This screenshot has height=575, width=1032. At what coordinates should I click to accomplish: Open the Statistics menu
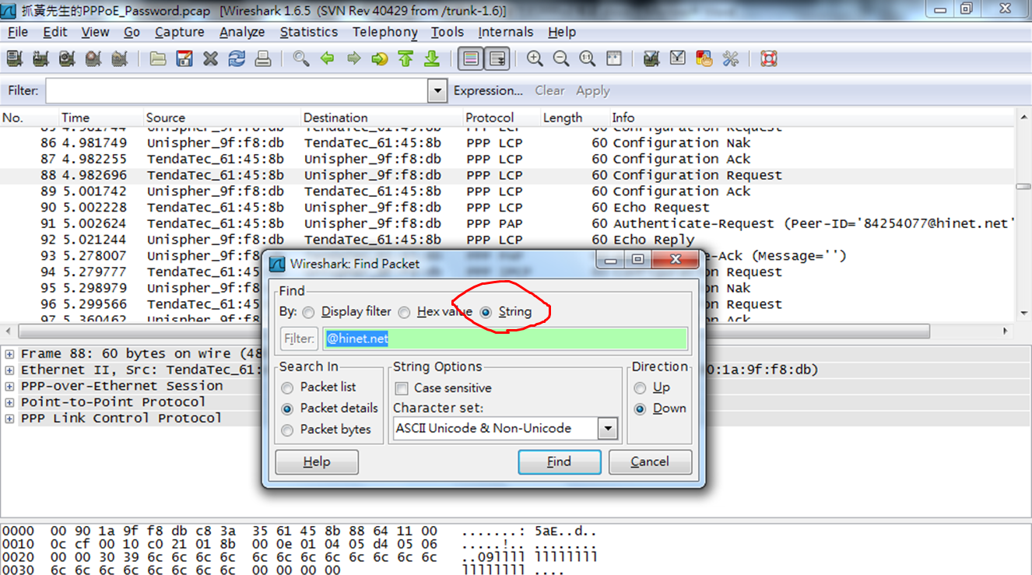tap(308, 32)
